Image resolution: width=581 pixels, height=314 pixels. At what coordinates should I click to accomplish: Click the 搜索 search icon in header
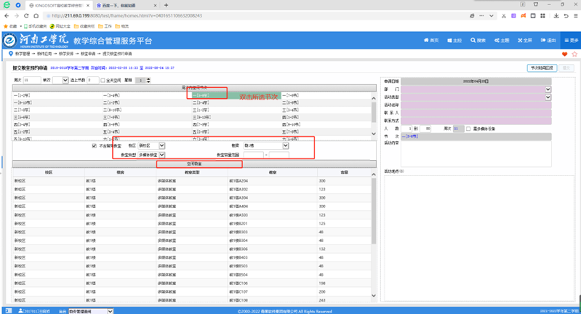(478, 41)
